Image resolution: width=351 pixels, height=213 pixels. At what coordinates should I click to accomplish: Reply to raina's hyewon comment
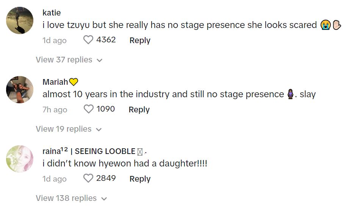140,179
